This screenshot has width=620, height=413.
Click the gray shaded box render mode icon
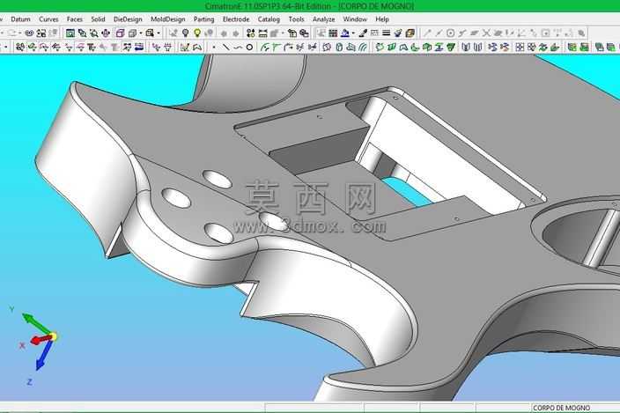click(133, 33)
